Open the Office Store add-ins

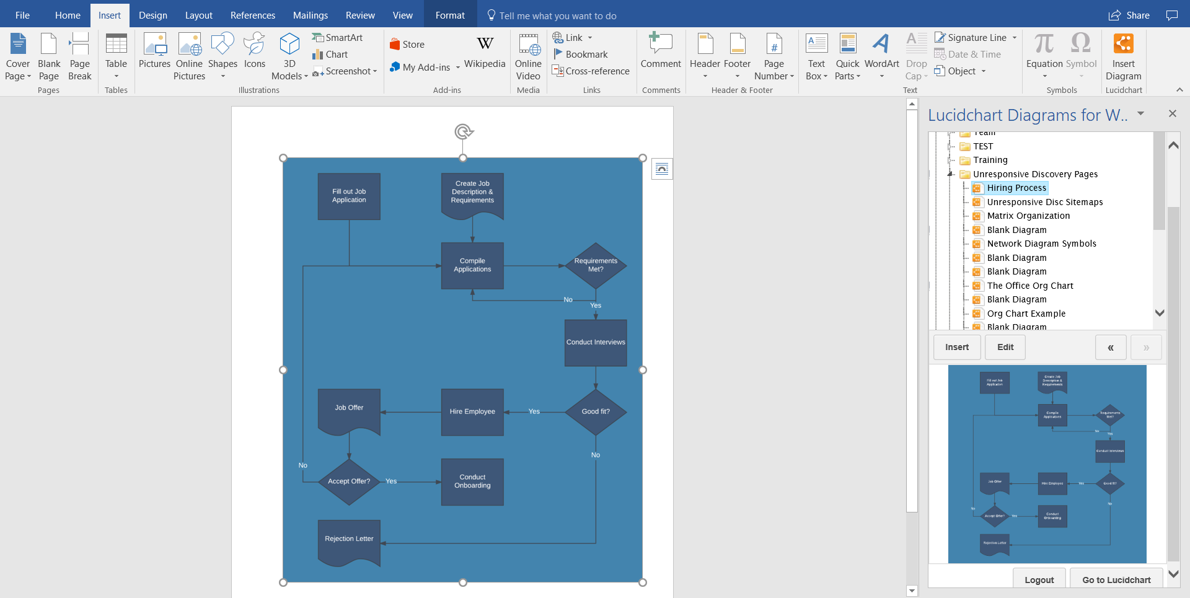(x=407, y=45)
